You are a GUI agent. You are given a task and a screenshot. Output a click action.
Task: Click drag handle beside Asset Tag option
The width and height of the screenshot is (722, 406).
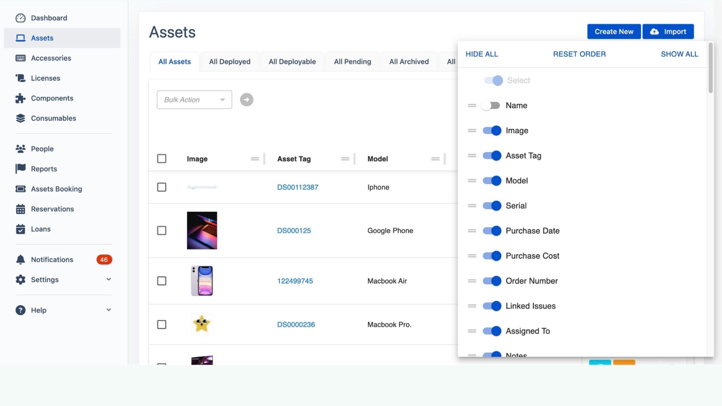[x=472, y=156]
